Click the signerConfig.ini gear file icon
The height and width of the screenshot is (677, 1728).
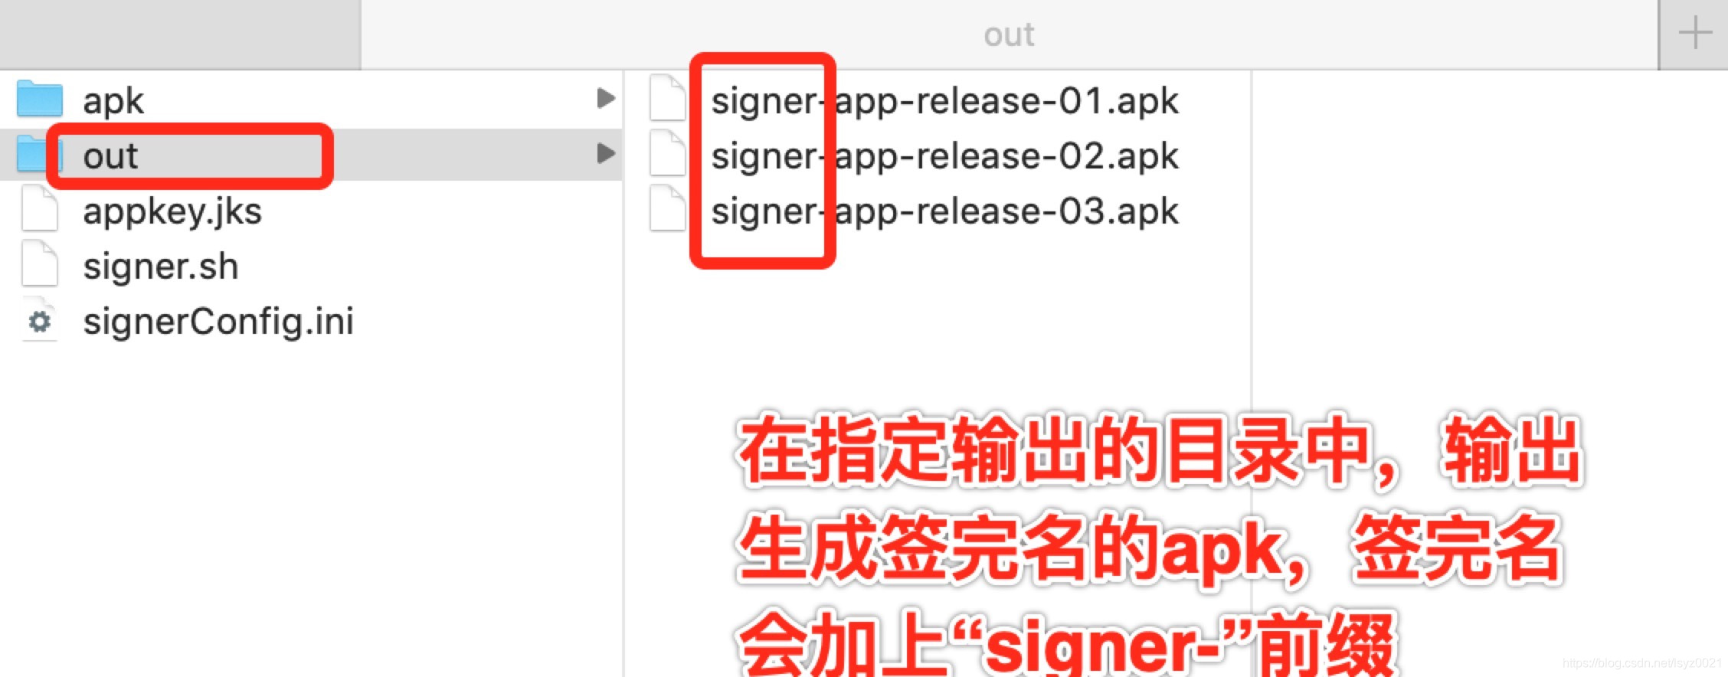tap(39, 319)
